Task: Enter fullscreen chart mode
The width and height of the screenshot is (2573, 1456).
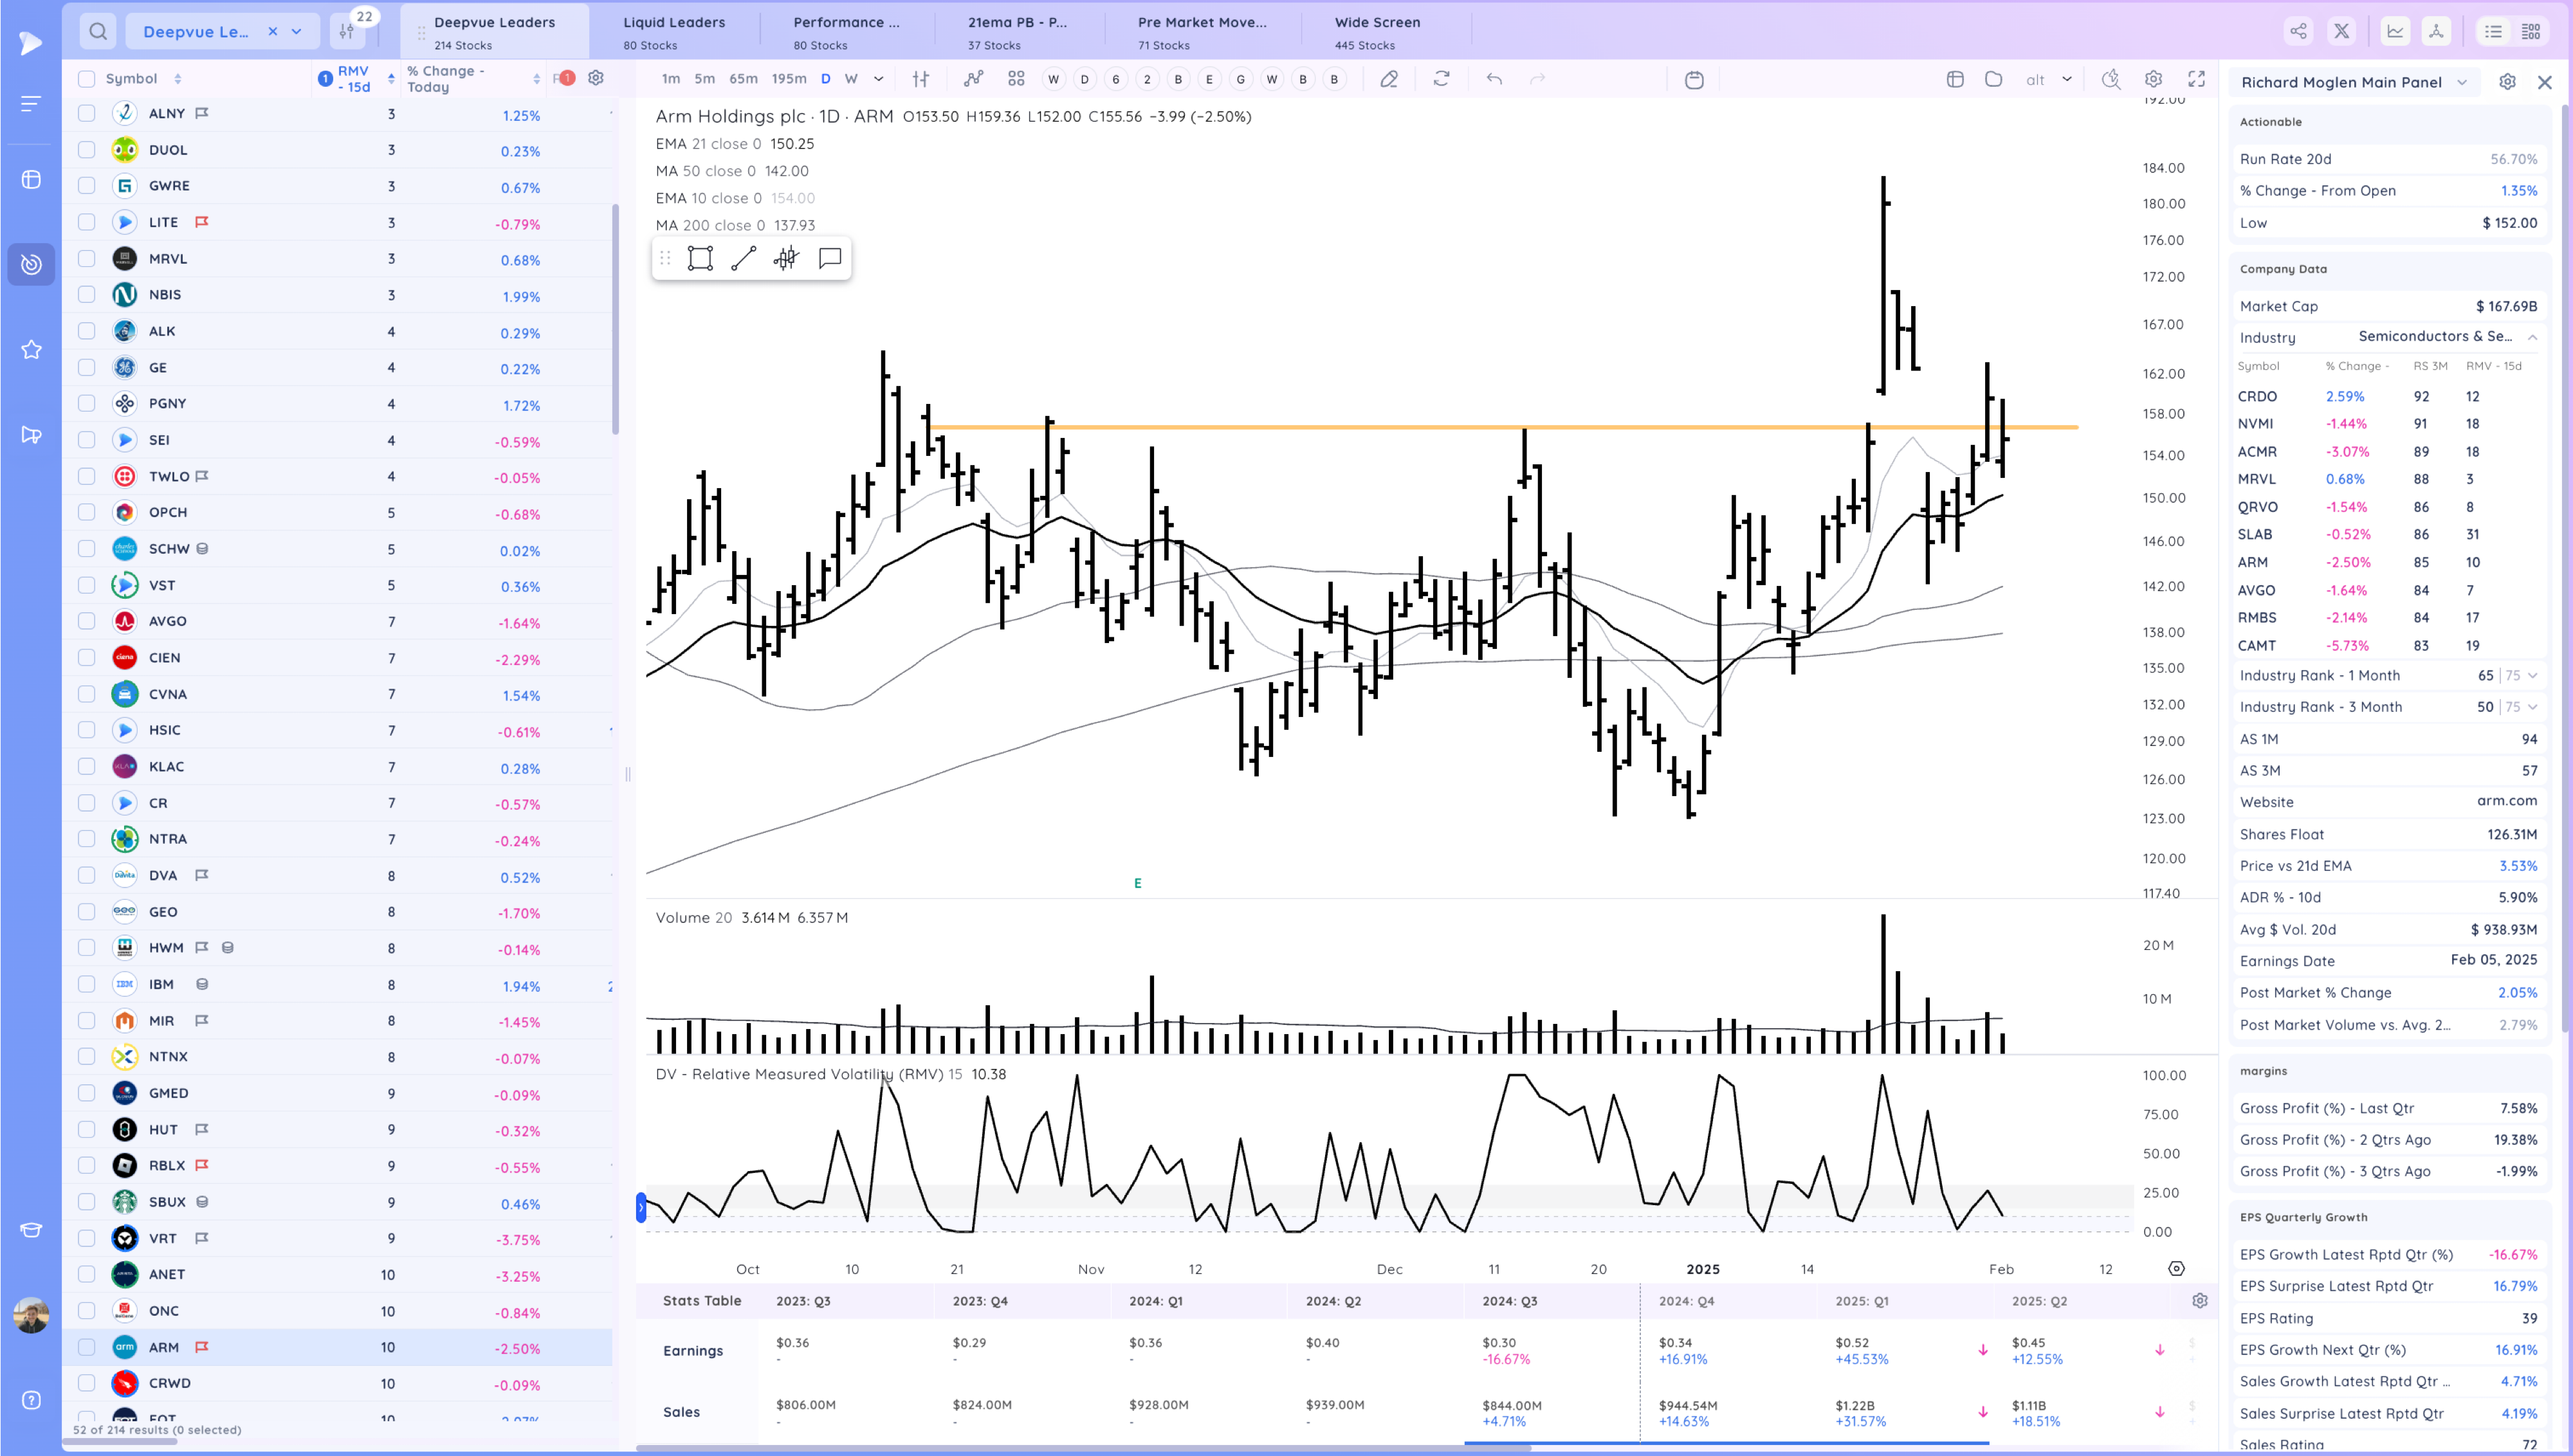Action: tap(2197, 79)
